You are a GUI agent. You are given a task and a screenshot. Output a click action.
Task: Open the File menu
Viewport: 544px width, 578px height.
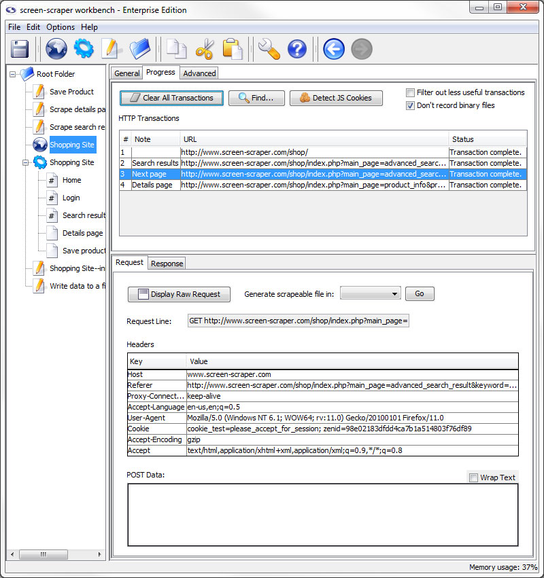click(x=14, y=27)
